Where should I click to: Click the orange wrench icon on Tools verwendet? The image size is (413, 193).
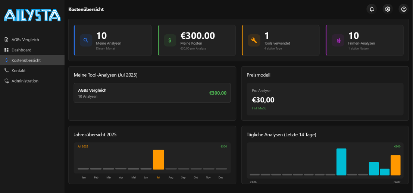(x=254, y=40)
